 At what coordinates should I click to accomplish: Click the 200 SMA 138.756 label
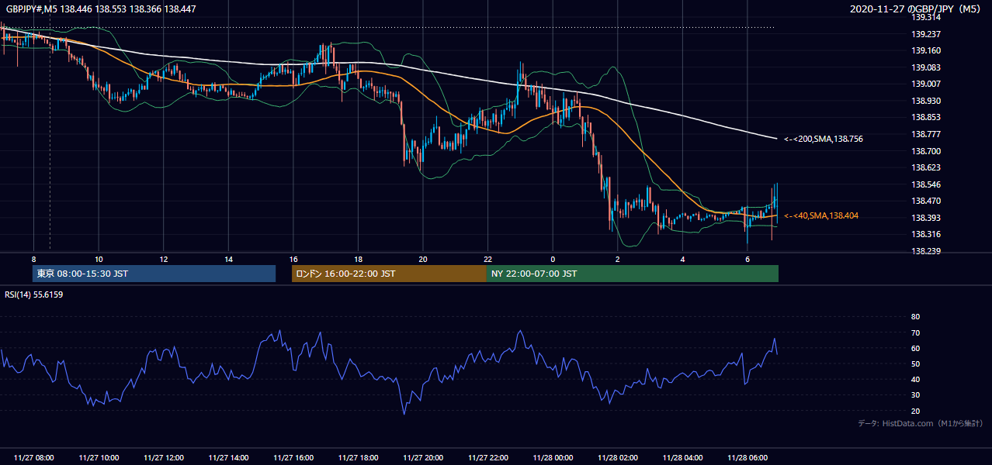[824, 139]
